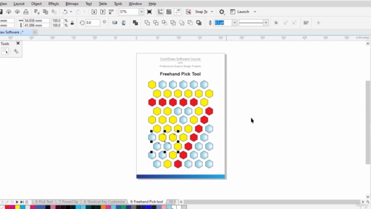Image resolution: width=371 pixels, height=209 pixels.
Task: Click the Copy icon in the toolbar
Action: (45, 12)
